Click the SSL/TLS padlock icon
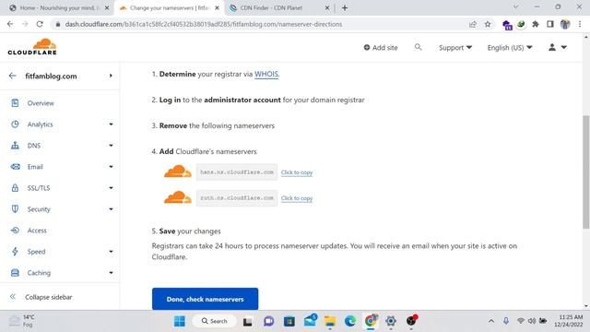Screen dimensions: 590x332 [15, 188]
